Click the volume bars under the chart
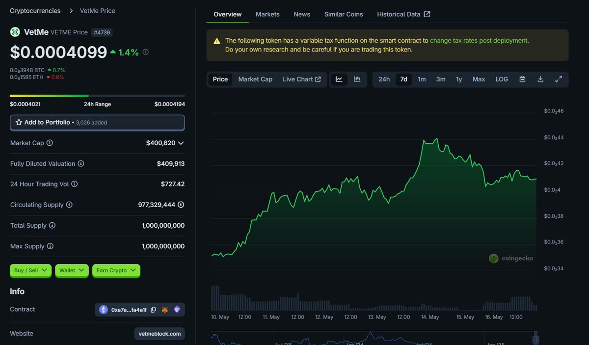 click(374, 298)
